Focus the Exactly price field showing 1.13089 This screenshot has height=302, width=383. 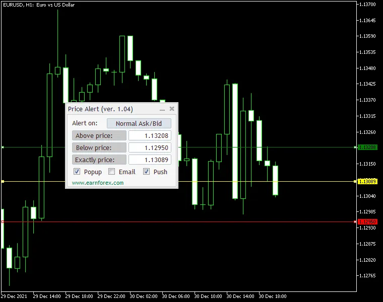(x=150, y=160)
